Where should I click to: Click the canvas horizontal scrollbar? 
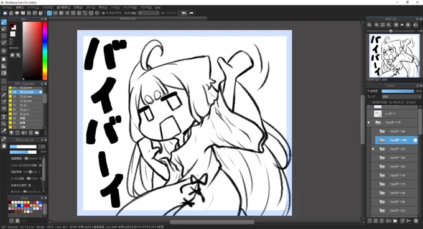(212, 222)
